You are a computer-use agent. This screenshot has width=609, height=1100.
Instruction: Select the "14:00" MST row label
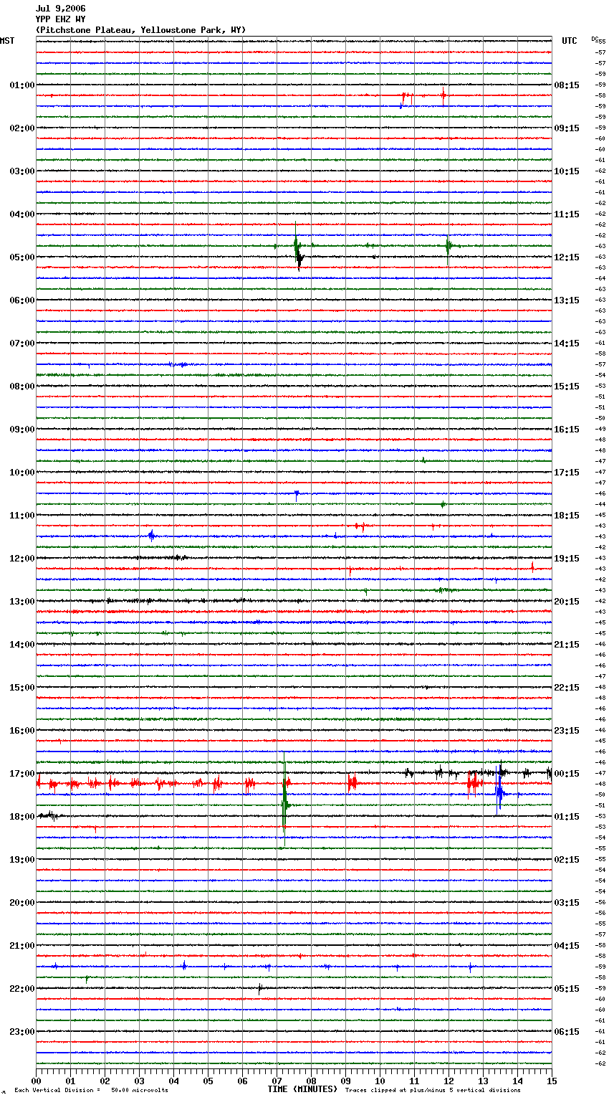[22, 645]
